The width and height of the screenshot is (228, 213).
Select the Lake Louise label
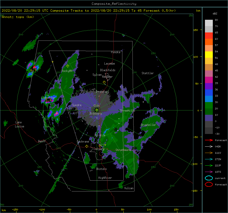(20, 124)
